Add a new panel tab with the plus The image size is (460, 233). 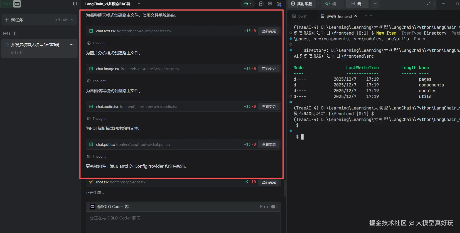pyautogui.click(x=375, y=4)
